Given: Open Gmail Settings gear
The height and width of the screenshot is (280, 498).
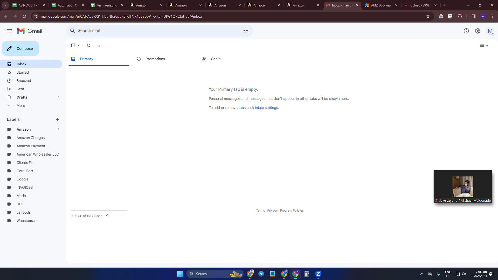Looking at the screenshot, I should point(478,31).
